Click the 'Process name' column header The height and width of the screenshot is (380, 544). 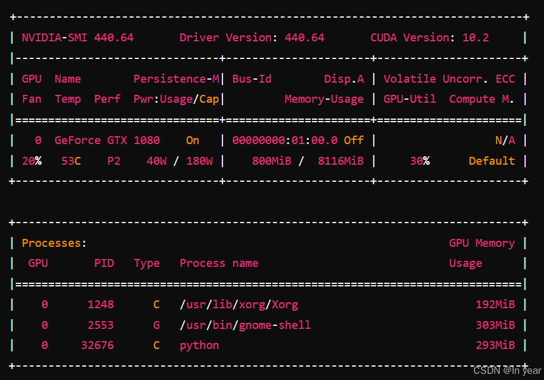219,263
